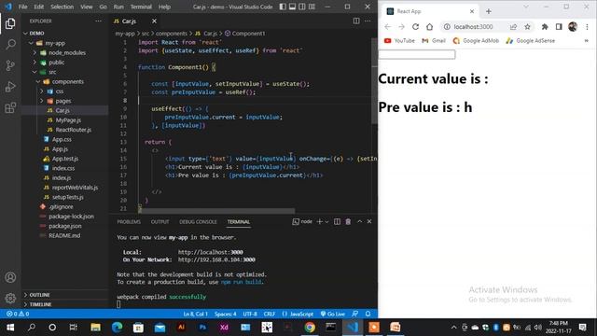Click the notifications bell in status bar
The height and width of the screenshot is (336, 597).
coord(368,314)
